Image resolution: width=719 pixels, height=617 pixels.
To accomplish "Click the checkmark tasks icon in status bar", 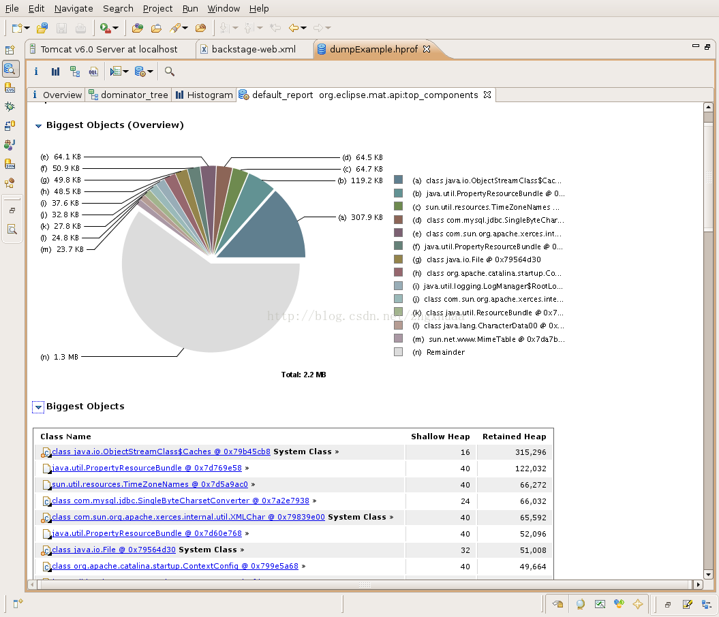I will (x=600, y=604).
